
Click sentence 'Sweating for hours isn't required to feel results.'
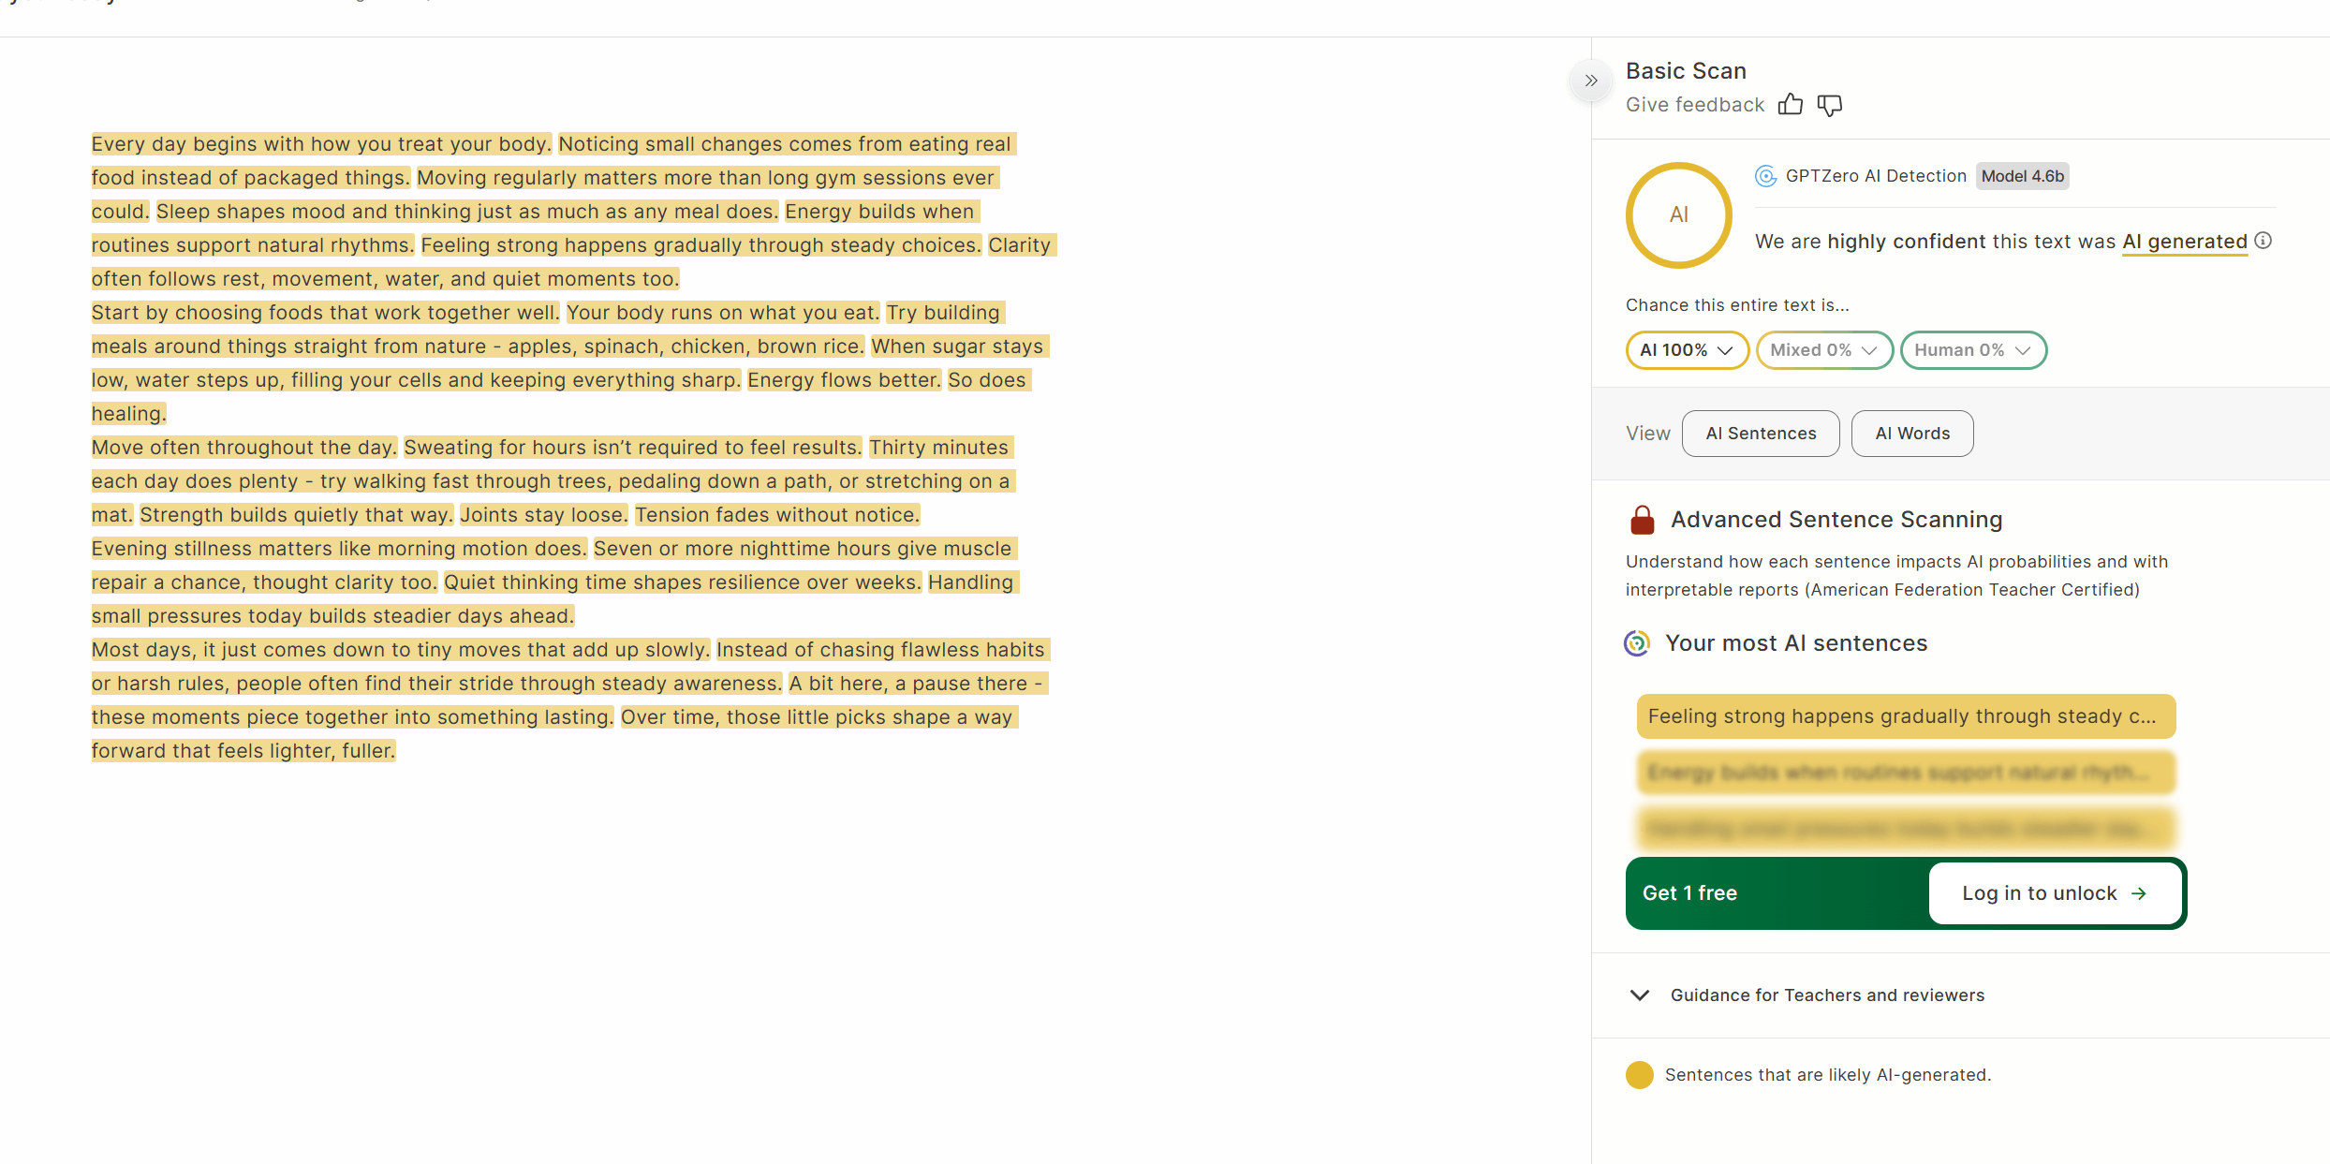[x=632, y=448]
